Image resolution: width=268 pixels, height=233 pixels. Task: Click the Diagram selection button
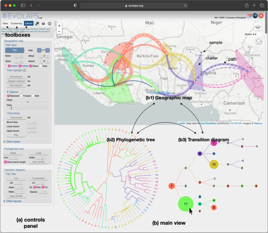point(16,81)
